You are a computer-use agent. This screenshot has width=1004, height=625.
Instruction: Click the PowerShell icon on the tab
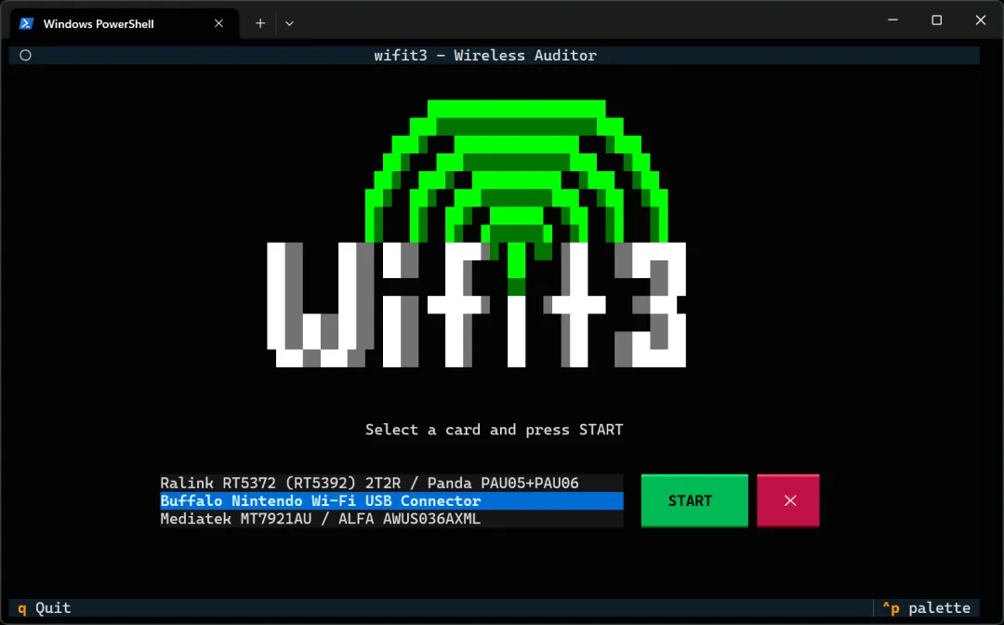(x=26, y=23)
